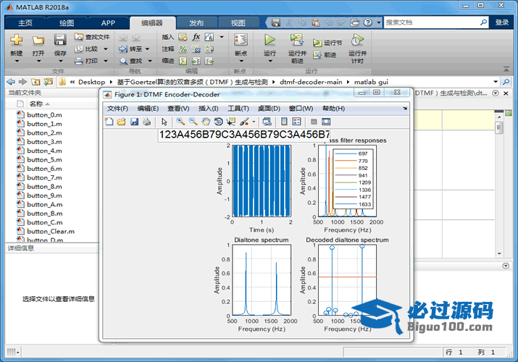Click New Figure icon in figure toolbar

pyautogui.click(x=109, y=122)
